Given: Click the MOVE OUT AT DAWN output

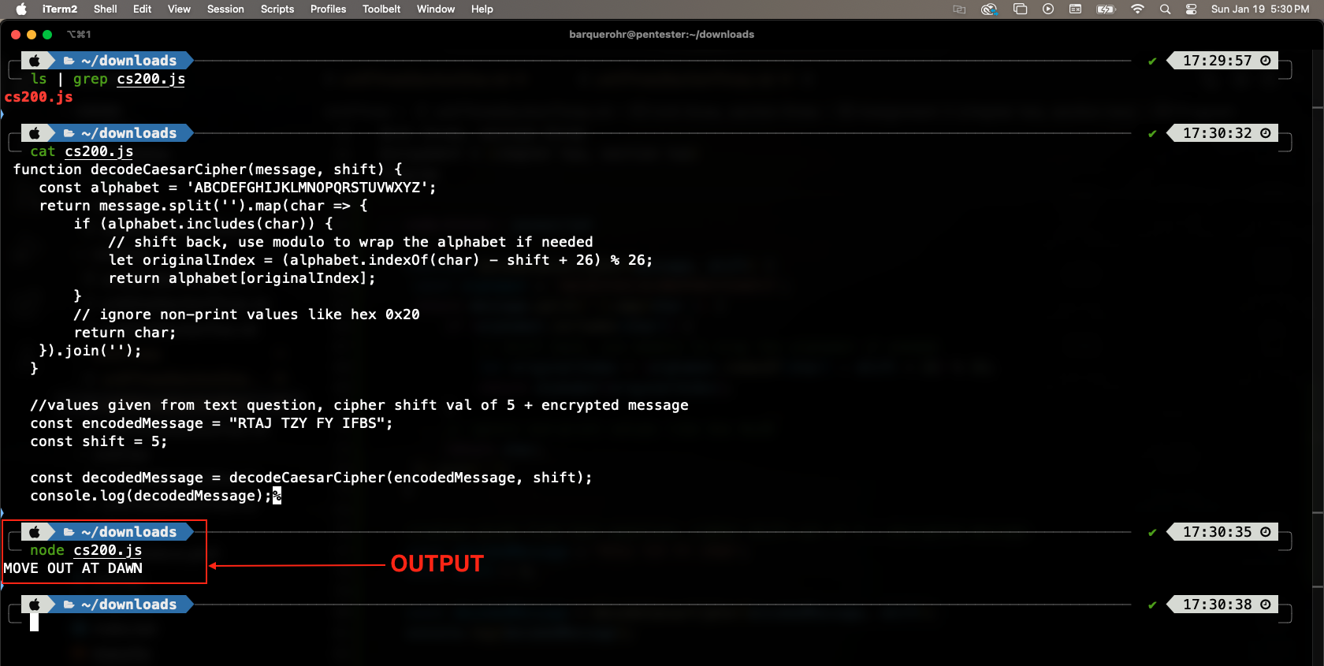Looking at the screenshot, I should 73,568.
